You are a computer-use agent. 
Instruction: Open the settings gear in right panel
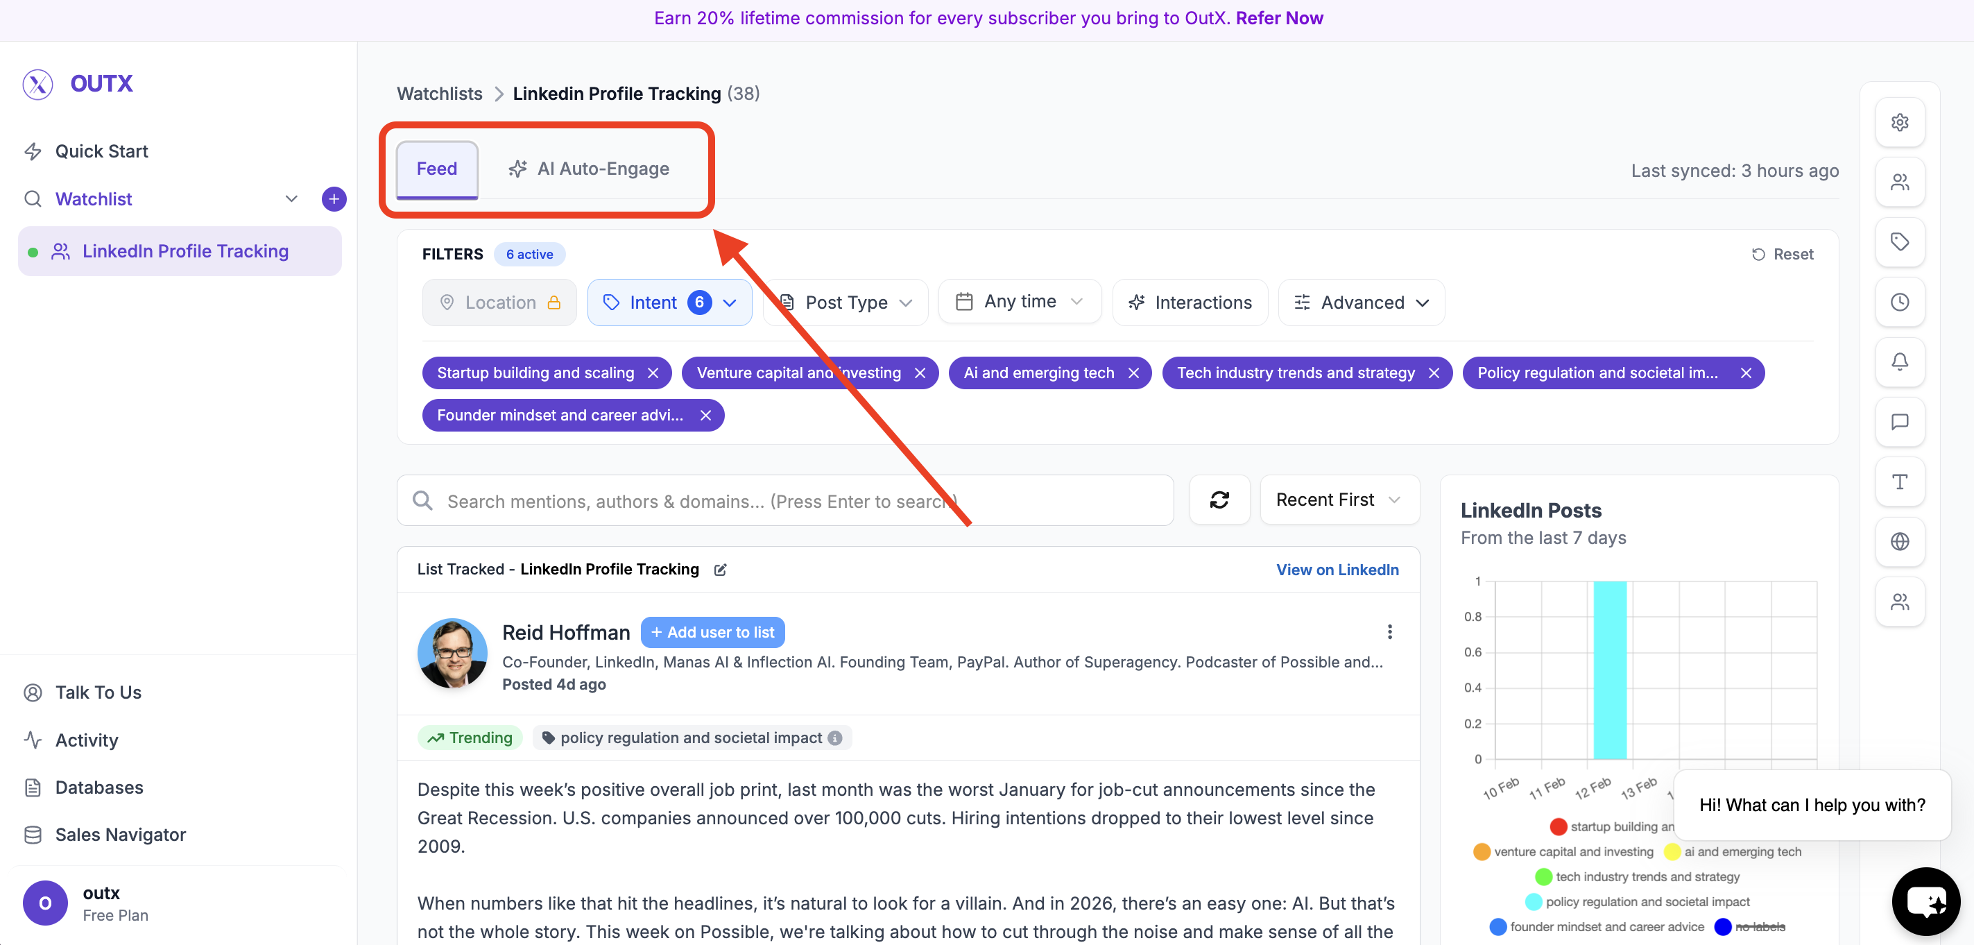(x=1899, y=123)
